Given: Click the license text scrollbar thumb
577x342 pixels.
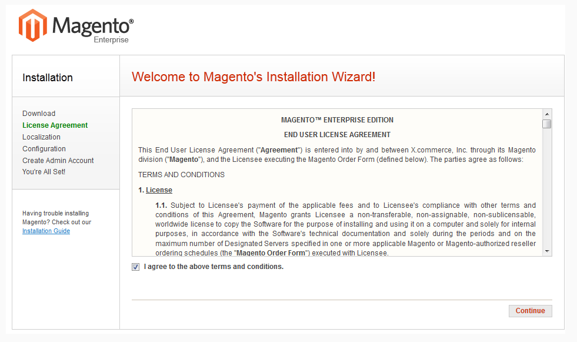Looking at the screenshot, I should [547, 124].
